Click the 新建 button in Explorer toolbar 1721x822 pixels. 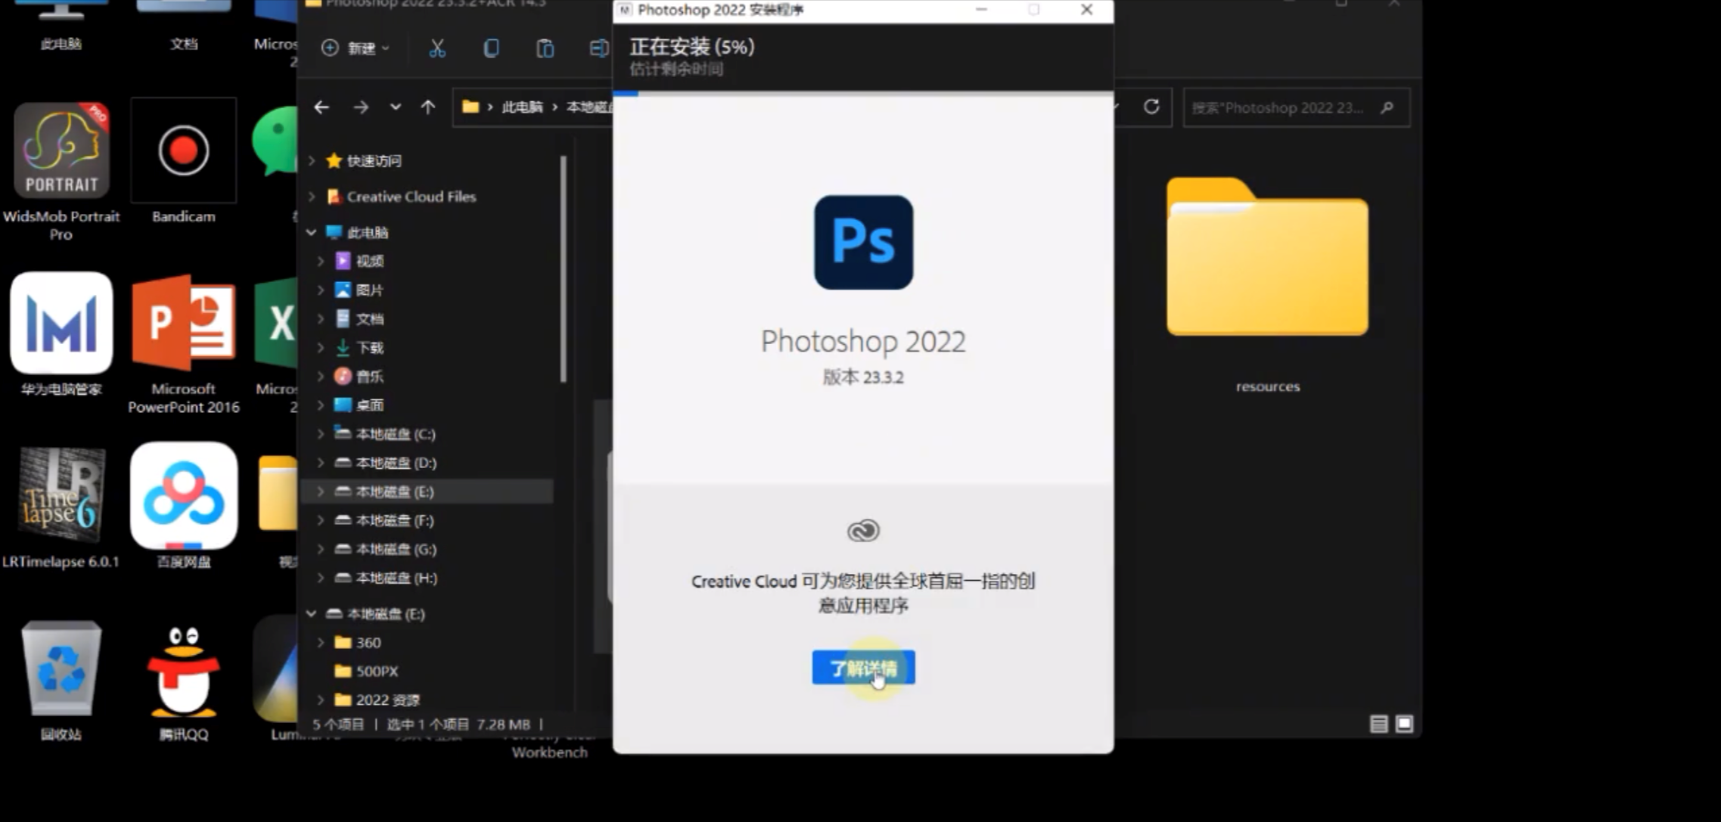(x=355, y=48)
